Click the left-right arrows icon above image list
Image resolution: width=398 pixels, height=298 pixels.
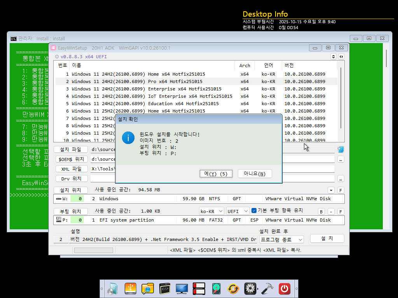point(341,57)
